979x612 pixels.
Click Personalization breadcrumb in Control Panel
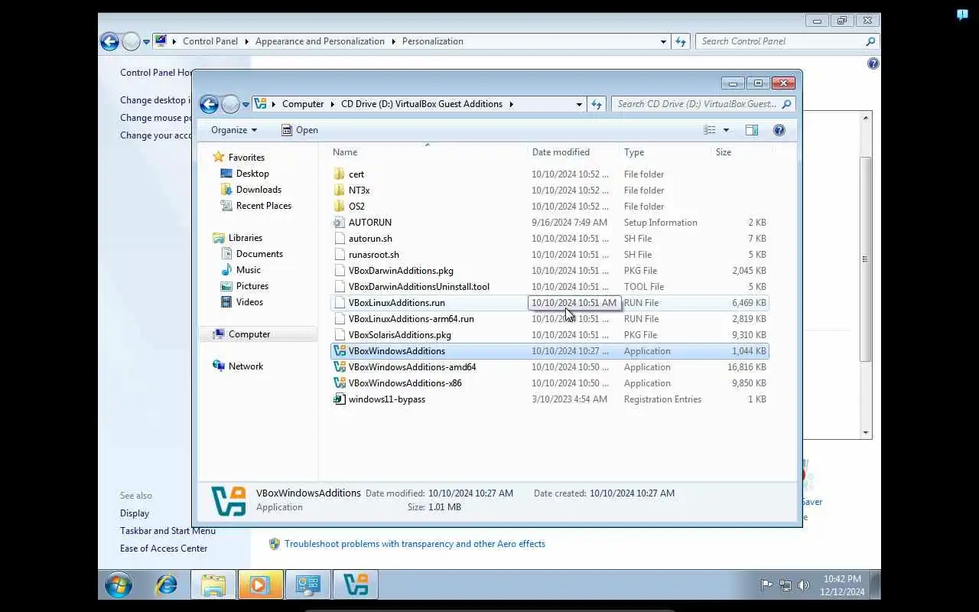point(433,41)
